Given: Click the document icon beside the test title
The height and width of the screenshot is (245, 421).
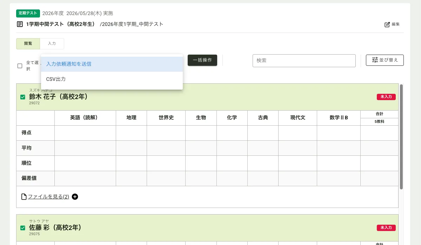Looking at the screenshot, I should (x=20, y=24).
